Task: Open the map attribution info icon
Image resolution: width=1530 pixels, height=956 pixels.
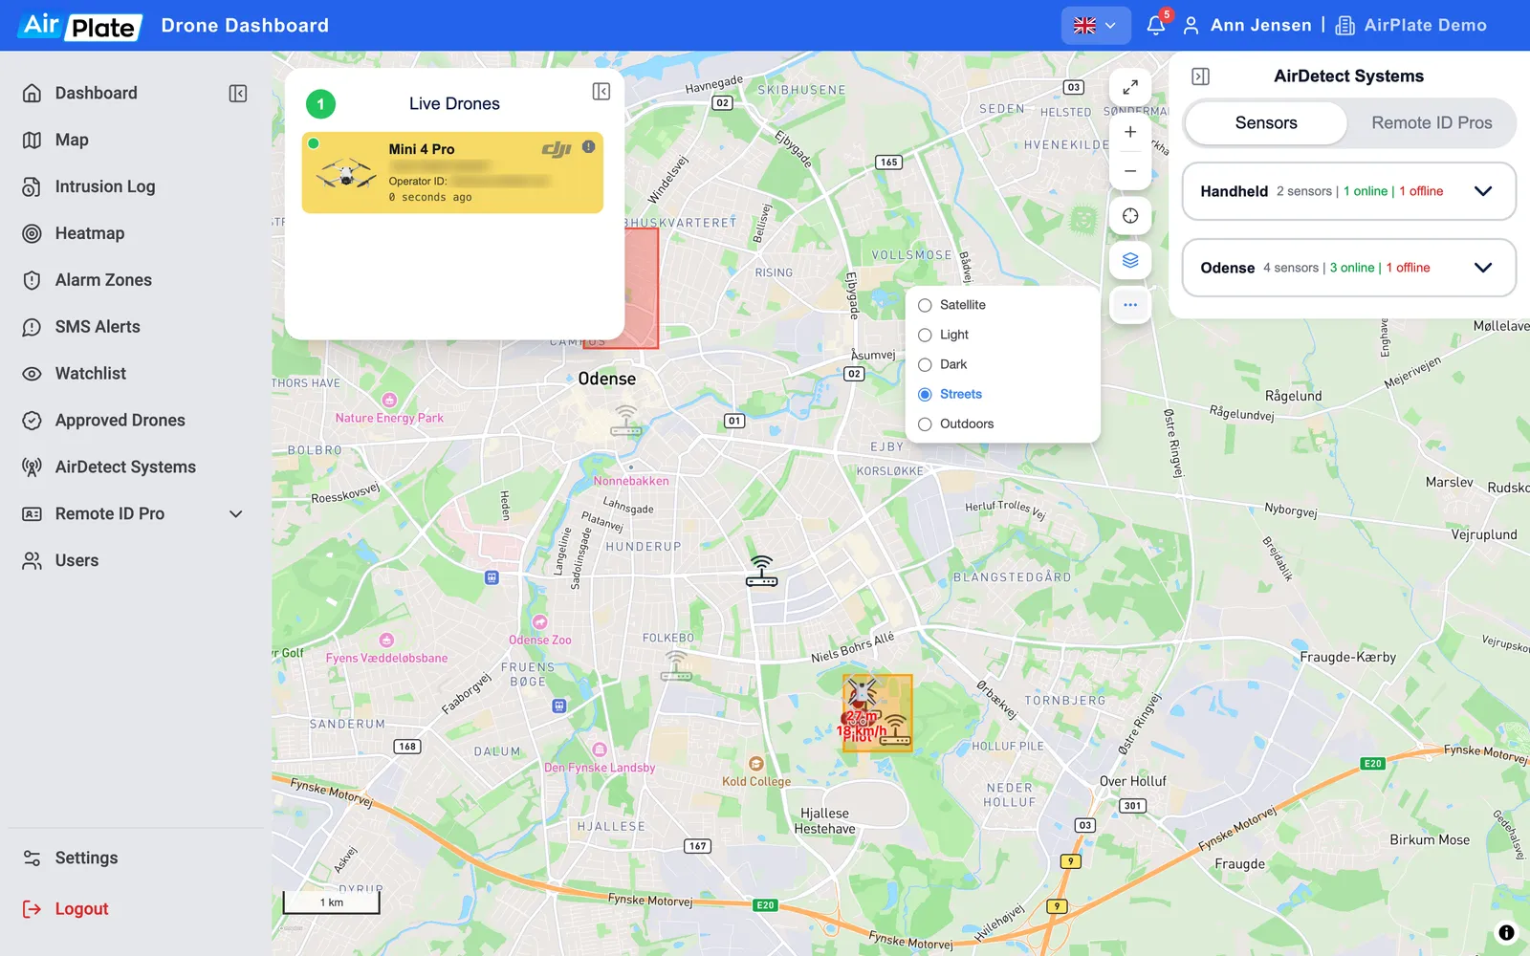Action: click(x=1506, y=932)
